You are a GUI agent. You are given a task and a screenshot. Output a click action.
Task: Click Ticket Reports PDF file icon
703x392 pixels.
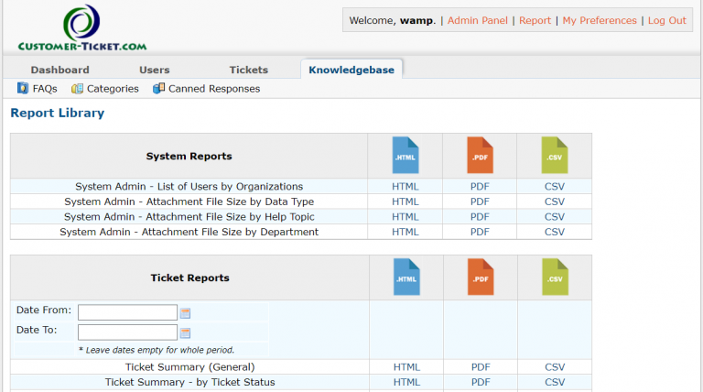[x=481, y=277]
